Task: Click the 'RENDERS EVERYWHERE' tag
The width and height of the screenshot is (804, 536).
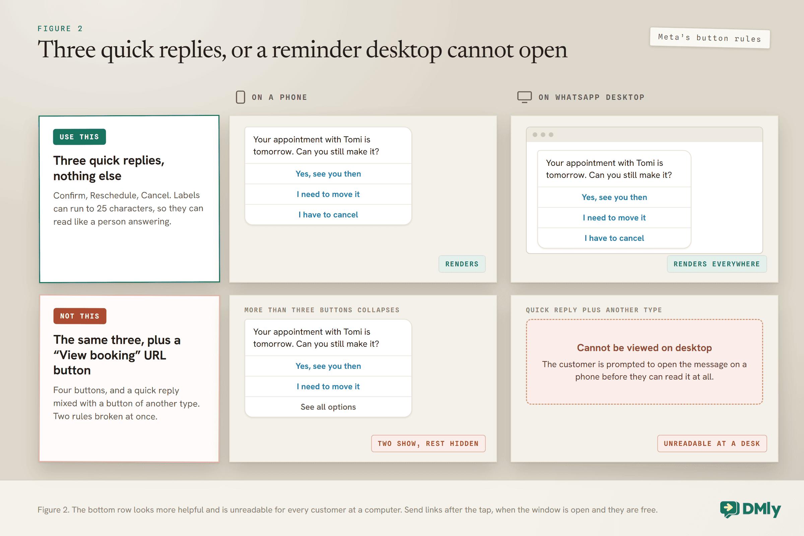Action: point(717,264)
